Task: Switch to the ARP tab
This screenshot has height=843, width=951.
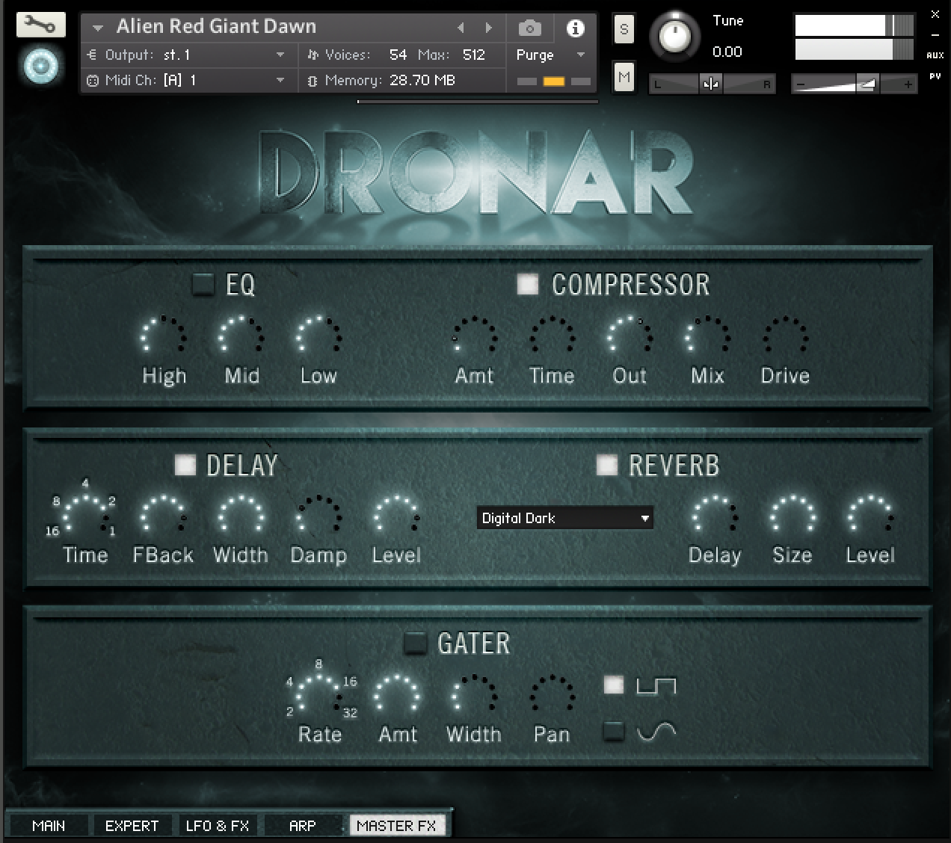Action: pos(303,825)
